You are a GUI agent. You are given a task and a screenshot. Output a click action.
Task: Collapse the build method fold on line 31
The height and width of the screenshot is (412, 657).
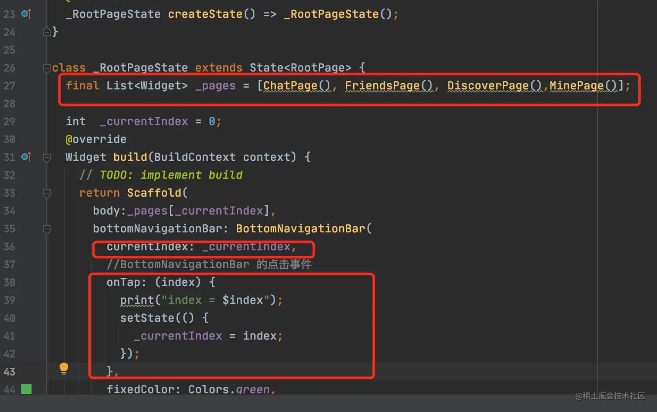tap(47, 157)
